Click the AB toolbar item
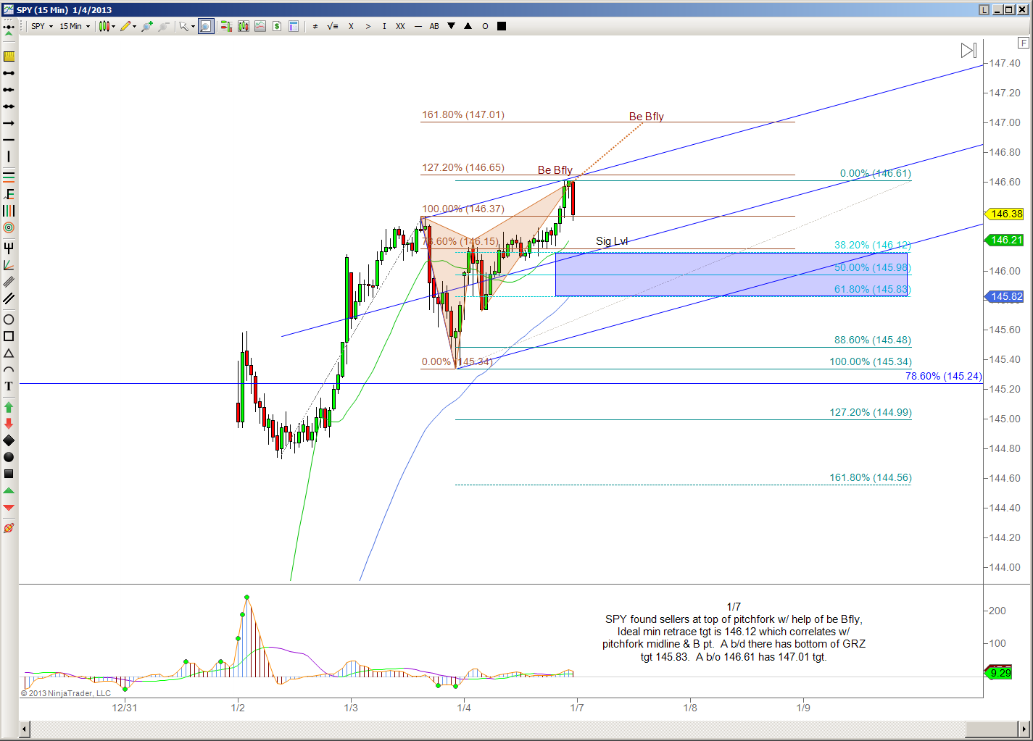This screenshot has height=741, width=1033. [x=434, y=26]
